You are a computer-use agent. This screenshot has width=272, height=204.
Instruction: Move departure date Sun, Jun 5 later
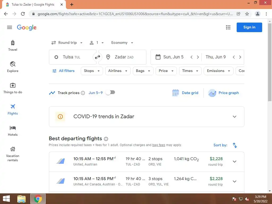click(198, 57)
